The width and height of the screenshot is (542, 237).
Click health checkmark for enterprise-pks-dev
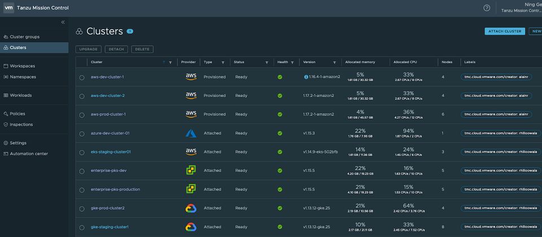(279, 171)
